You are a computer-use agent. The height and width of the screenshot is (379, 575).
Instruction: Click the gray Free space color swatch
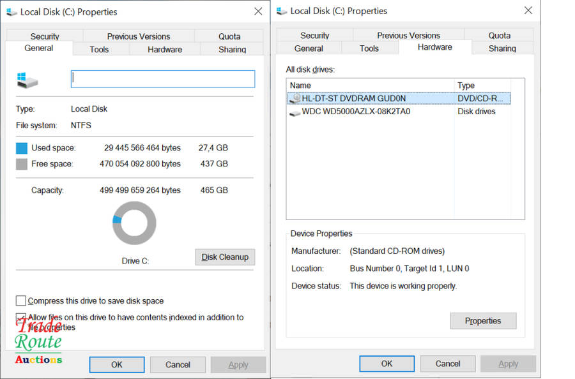click(x=22, y=164)
